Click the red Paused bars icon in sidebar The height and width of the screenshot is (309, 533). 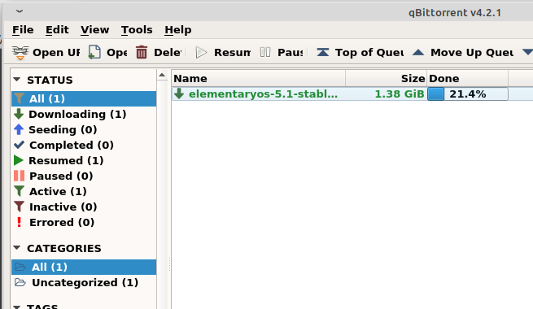tap(19, 176)
